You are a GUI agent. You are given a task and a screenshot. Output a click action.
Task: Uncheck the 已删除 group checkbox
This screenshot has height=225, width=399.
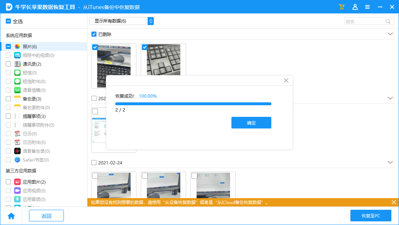(x=94, y=34)
